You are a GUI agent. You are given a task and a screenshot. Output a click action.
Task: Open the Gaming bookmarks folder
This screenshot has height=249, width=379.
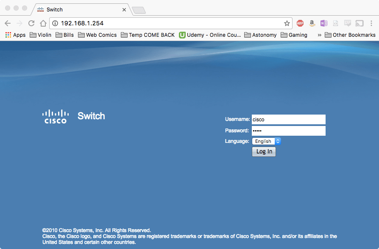pos(294,35)
